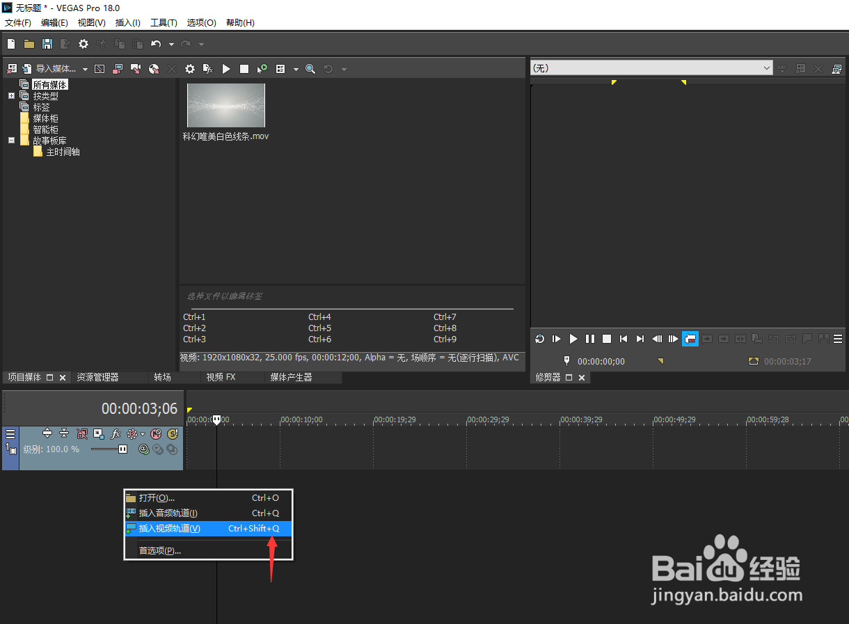Close the 修剪器 panel
The height and width of the screenshot is (624, 849).
(x=582, y=378)
